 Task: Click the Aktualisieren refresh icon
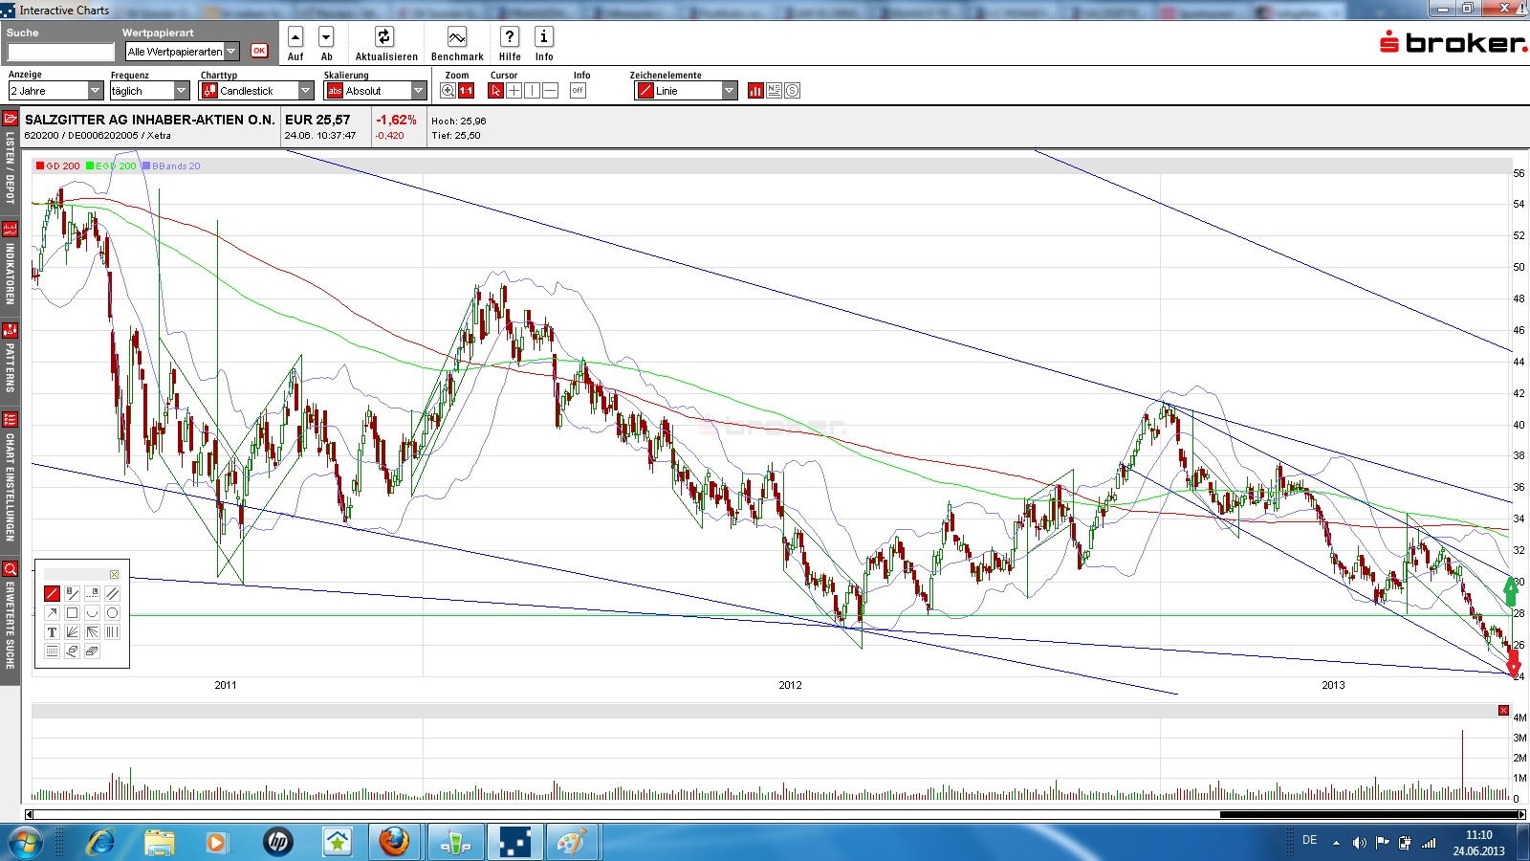coord(384,37)
